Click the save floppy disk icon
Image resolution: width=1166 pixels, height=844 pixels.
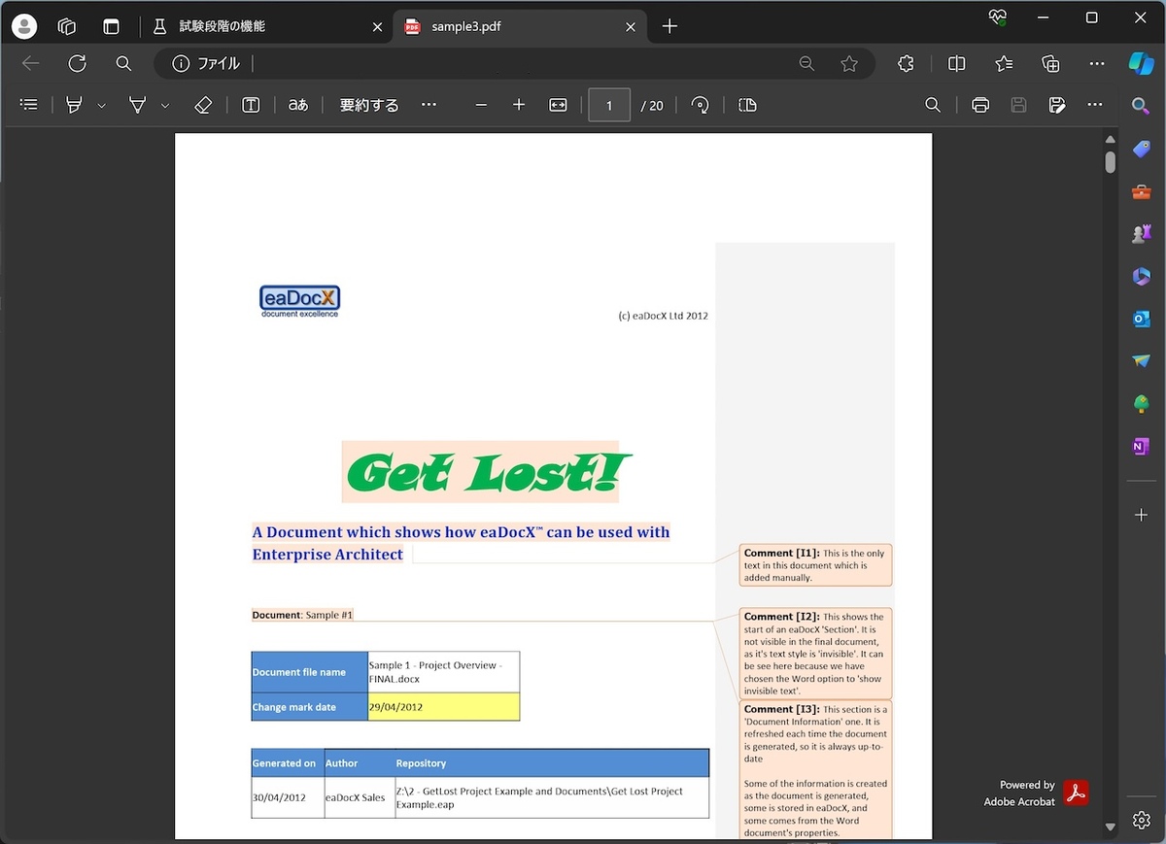click(x=1018, y=105)
